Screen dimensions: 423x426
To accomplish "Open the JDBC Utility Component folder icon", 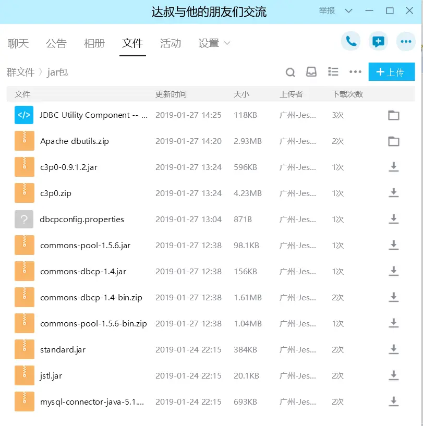I will (x=394, y=115).
